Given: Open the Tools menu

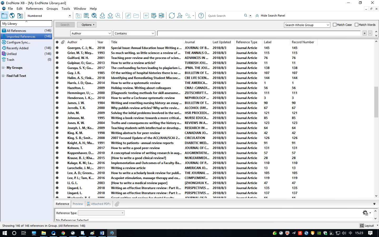Looking at the screenshot, I should (66, 9).
